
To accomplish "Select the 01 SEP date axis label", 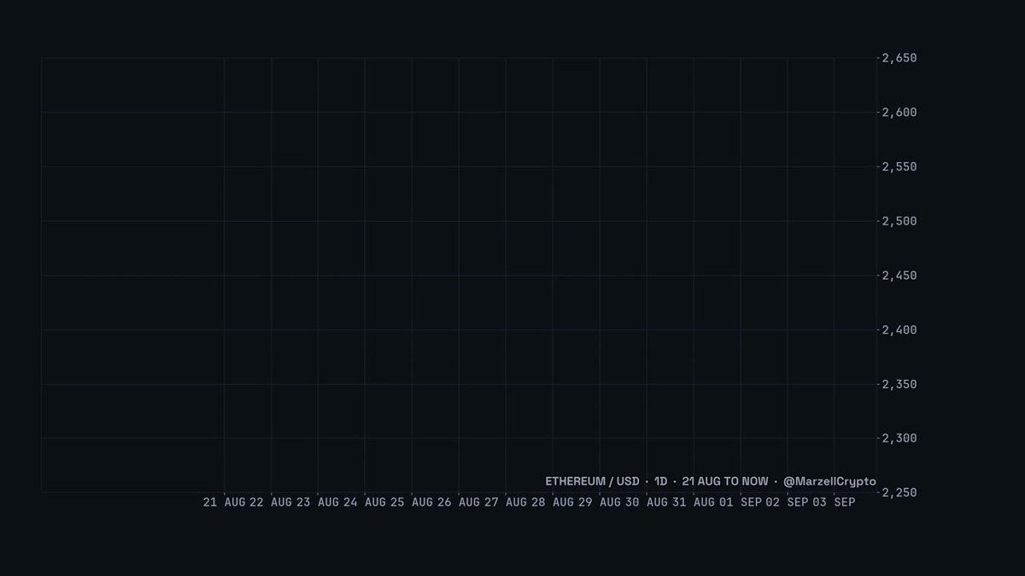I will (741, 503).
